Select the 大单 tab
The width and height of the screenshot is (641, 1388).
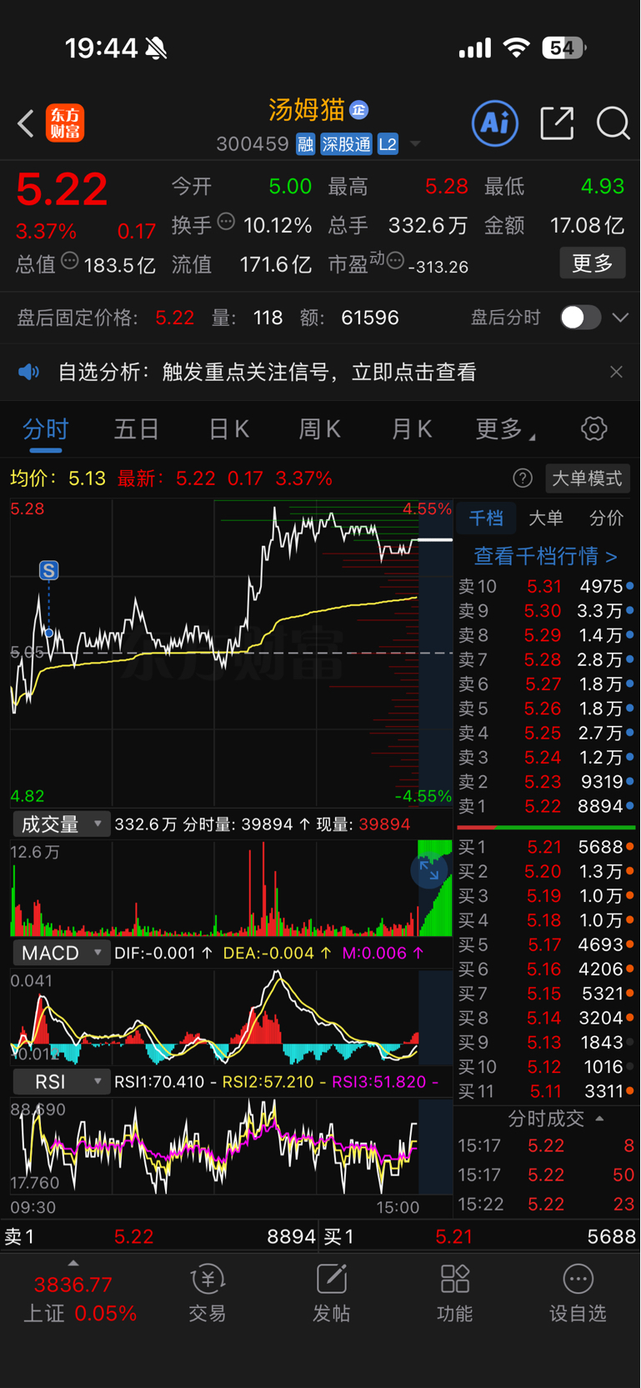[546, 519]
